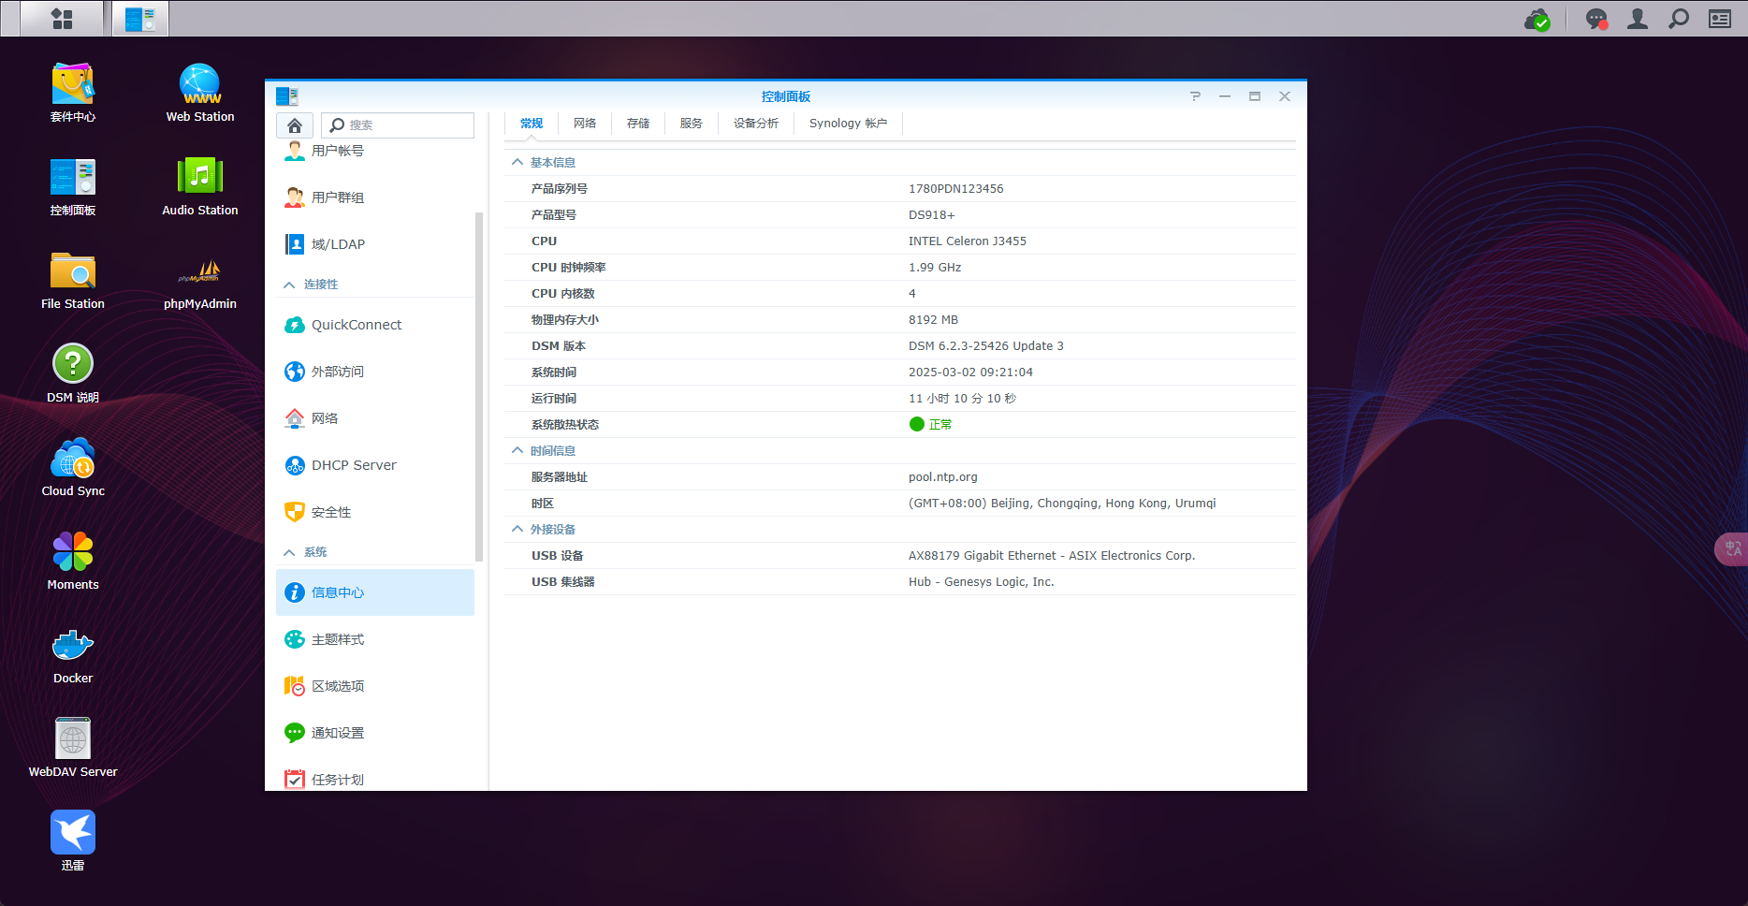
Task: Collapse the 系统 sidebar section
Action: coord(289,552)
